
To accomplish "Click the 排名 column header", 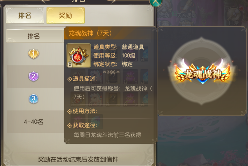I will click(34, 36).
